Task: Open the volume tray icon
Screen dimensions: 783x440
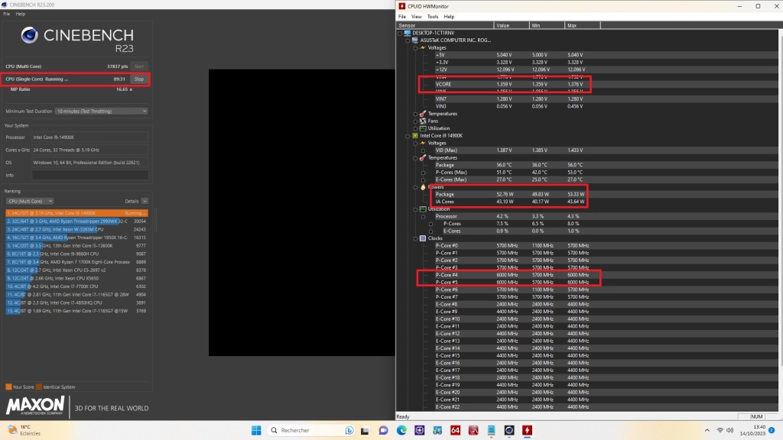Action: tap(729, 431)
